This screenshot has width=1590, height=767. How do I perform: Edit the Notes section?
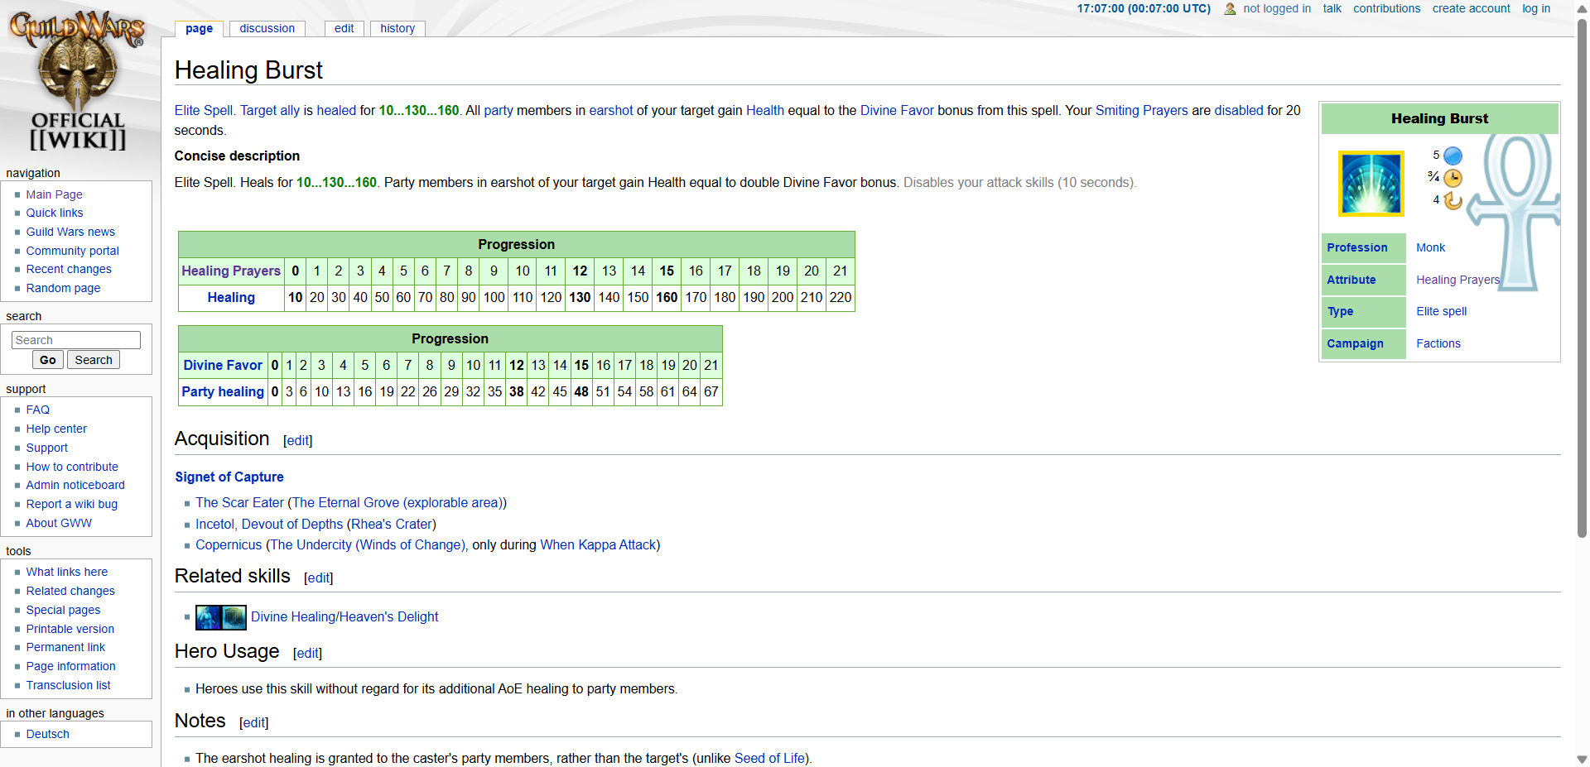coord(254,723)
